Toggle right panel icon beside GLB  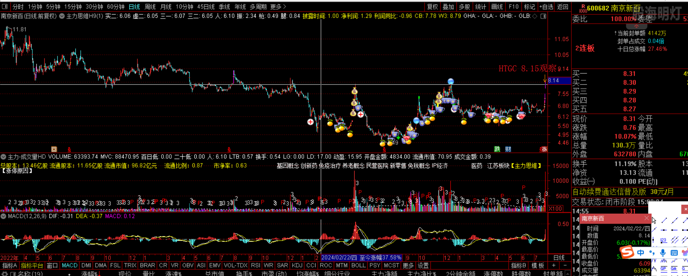coord(543,16)
